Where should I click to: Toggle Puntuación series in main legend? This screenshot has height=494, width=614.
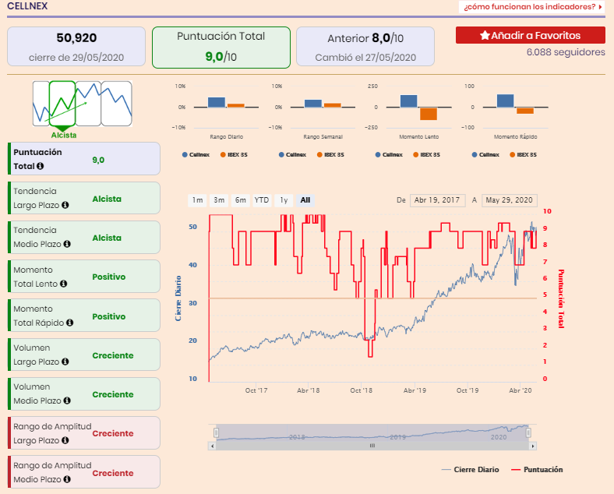tap(538, 469)
